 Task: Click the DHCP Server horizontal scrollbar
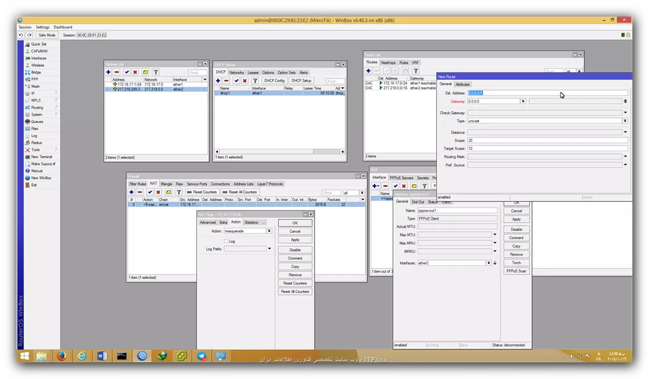point(280,152)
